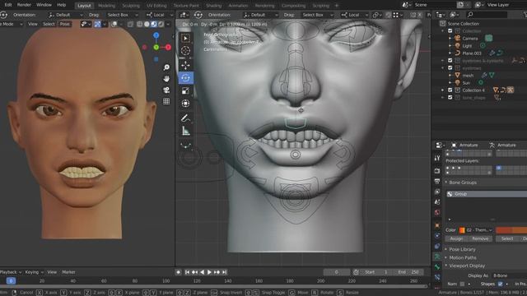Click the orange bone group color swatch
527x296 pixels.
(x=462, y=230)
